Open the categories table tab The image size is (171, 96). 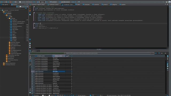(114, 5)
